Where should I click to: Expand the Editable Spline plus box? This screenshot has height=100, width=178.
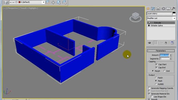point(149,26)
